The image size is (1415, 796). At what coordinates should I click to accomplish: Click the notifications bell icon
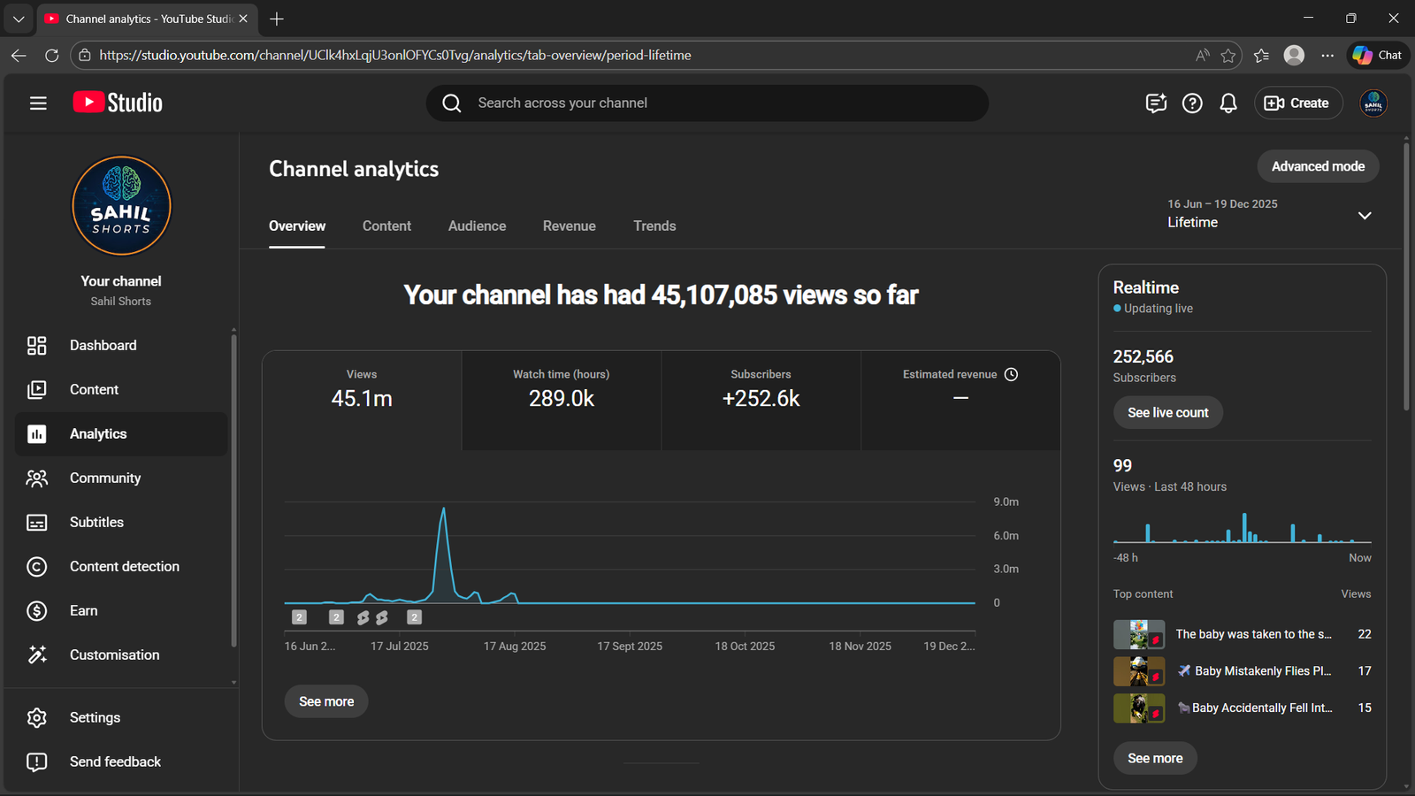(x=1228, y=103)
